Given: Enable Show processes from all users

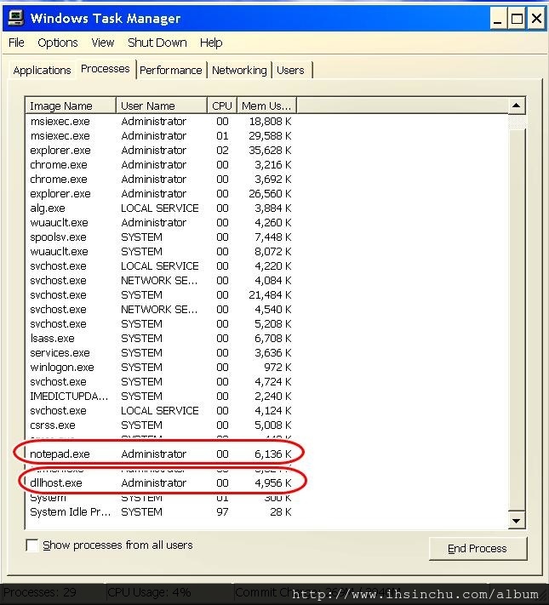Looking at the screenshot, I should pyautogui.click(x=31, y=545).
